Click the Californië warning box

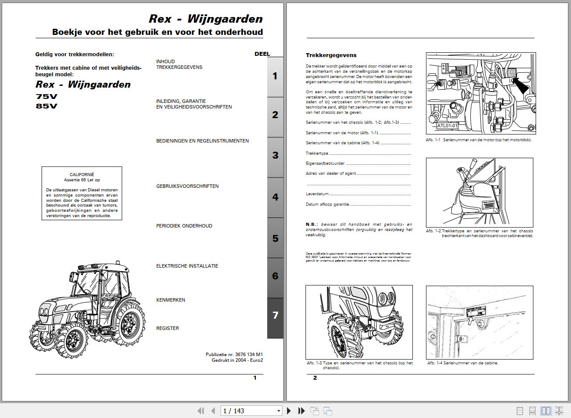[x=82, y=193]
